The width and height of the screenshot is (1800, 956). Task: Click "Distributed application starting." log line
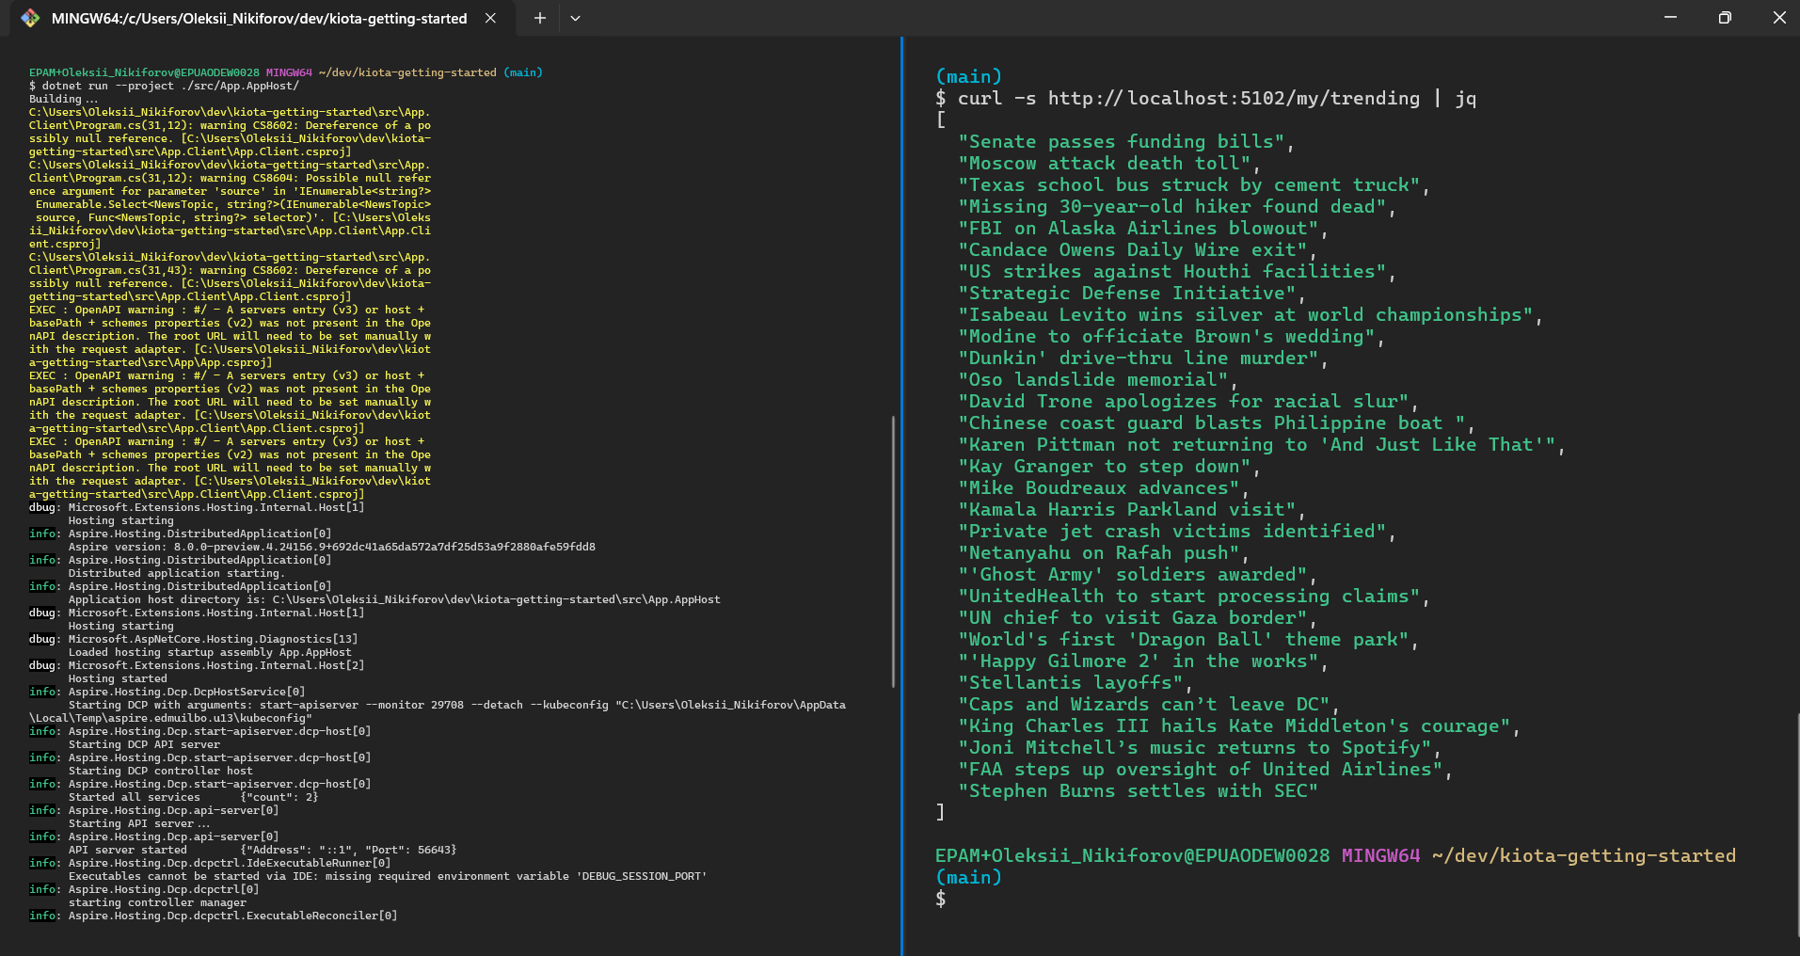pyautogui.click(x=175, y=573)
